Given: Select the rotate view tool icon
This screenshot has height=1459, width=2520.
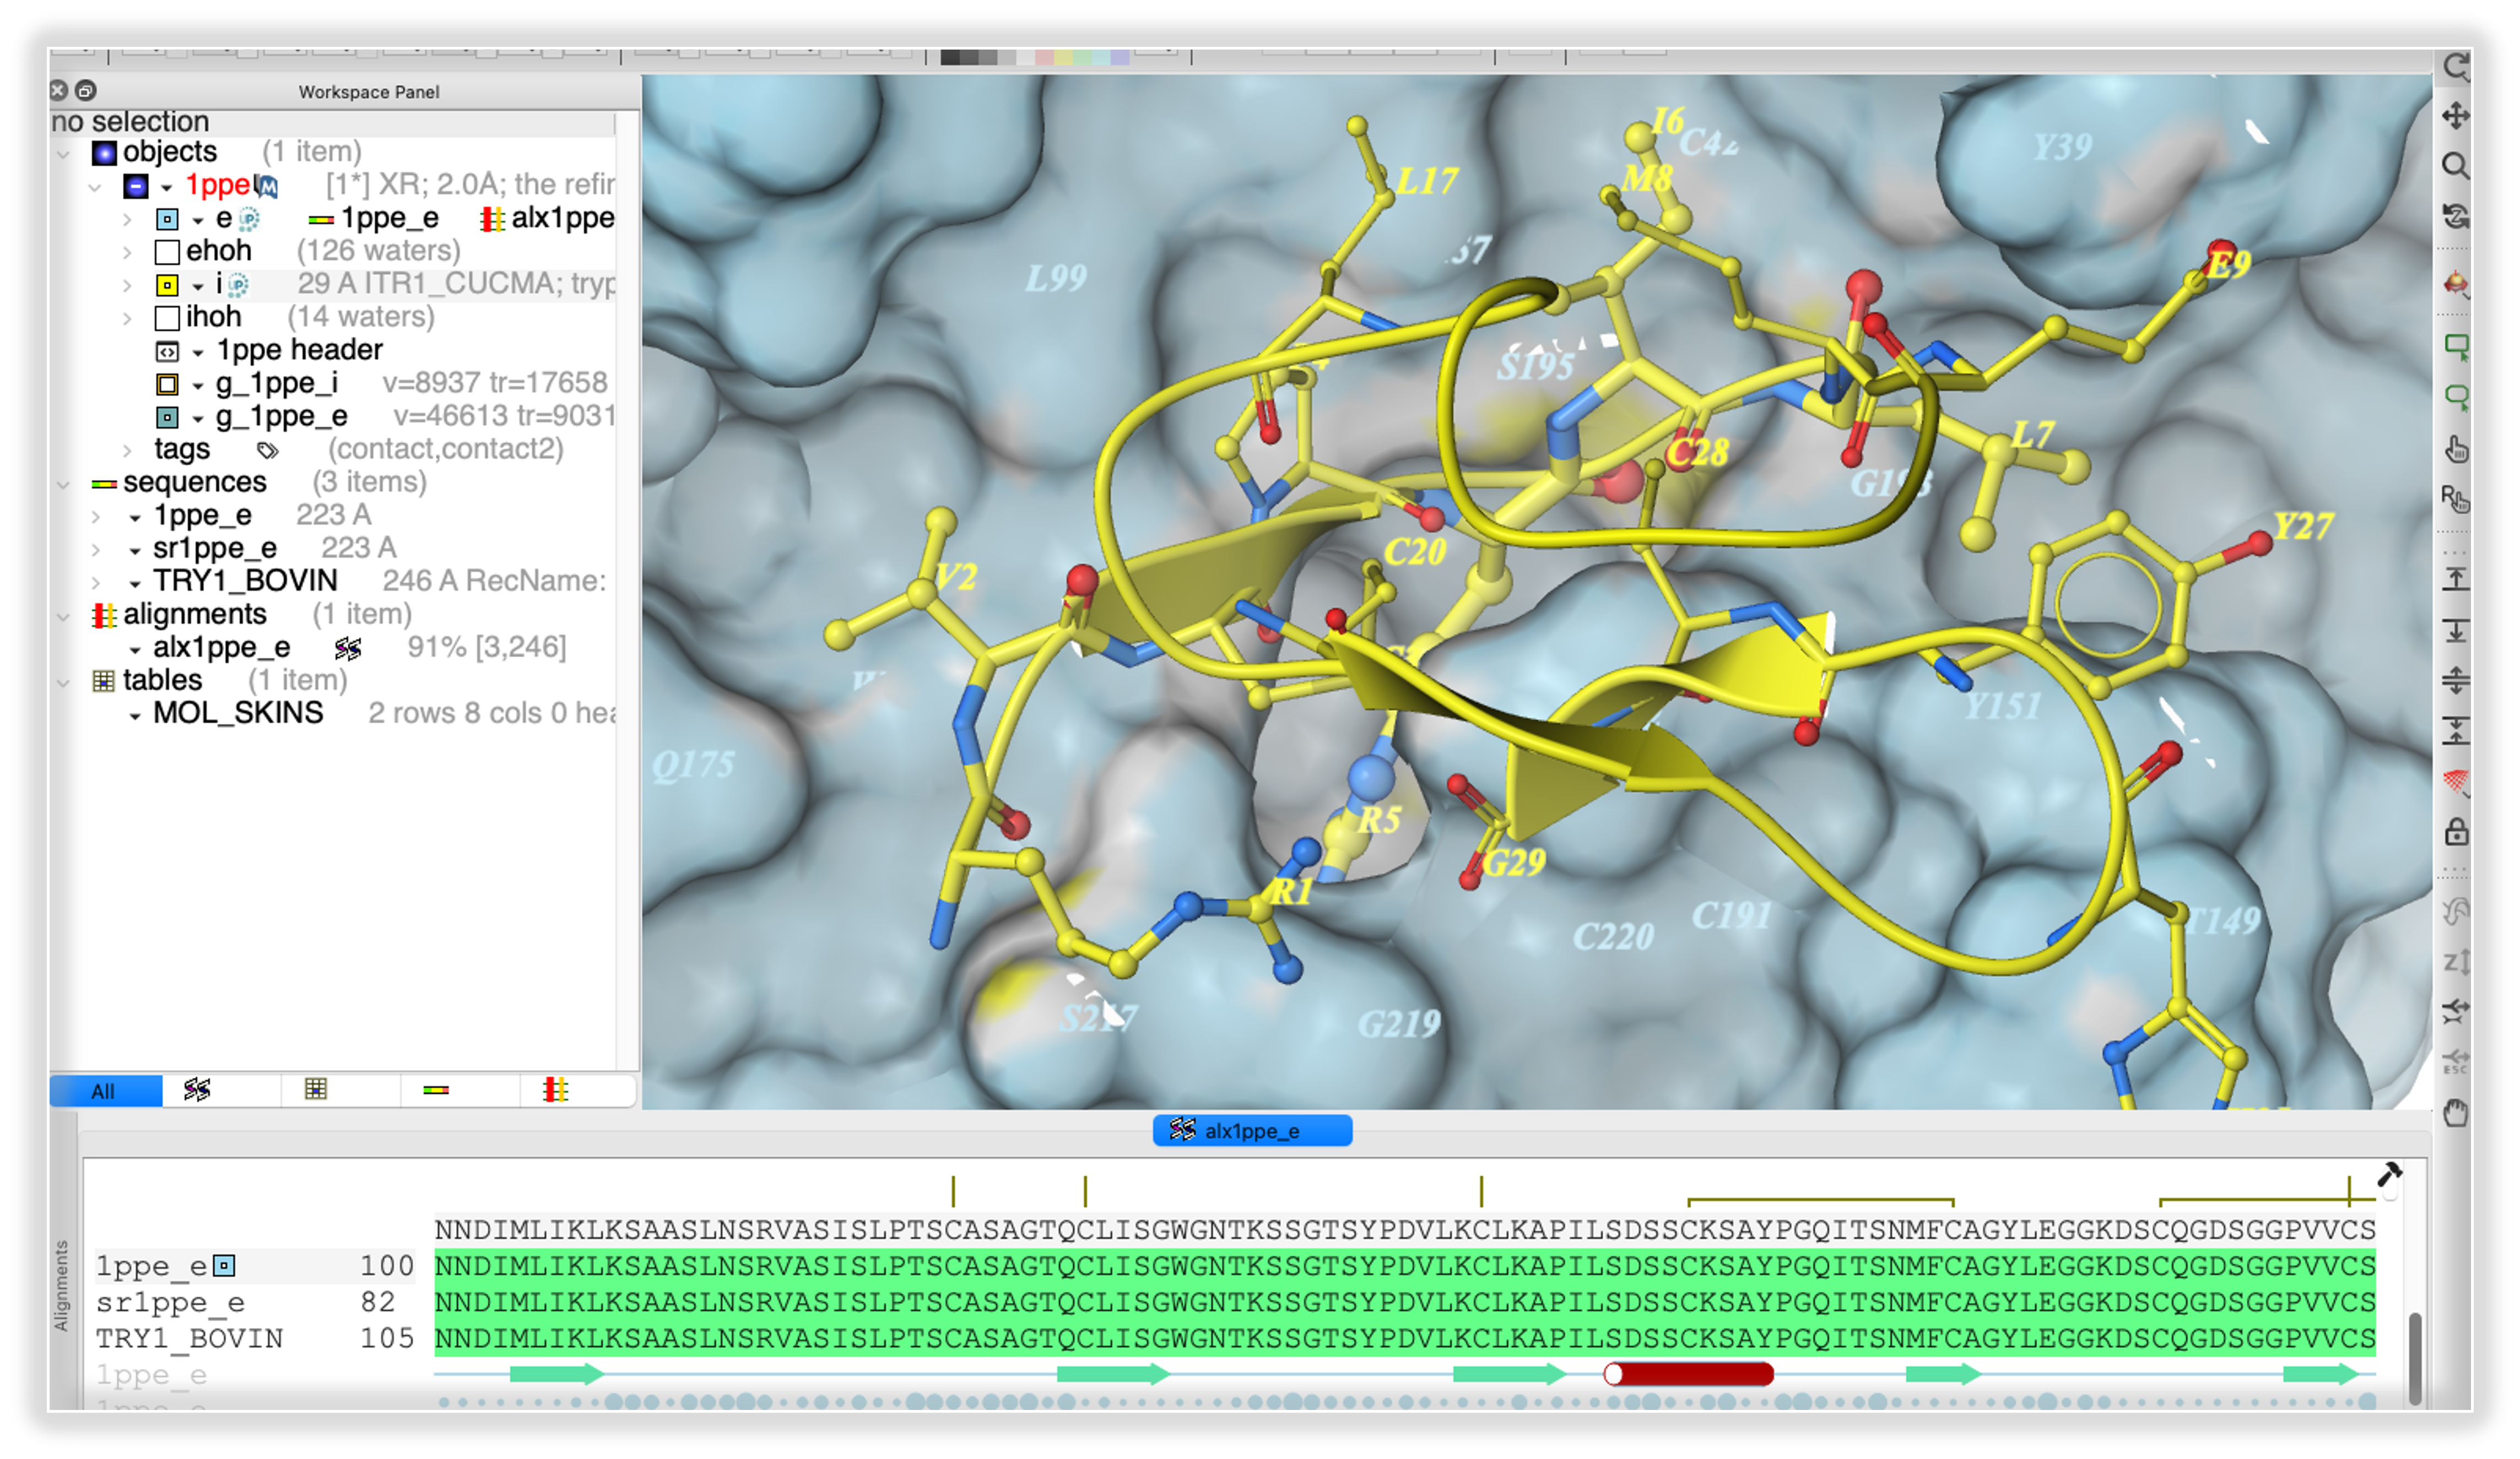Looking at the screenshot, I should [x=2456, y=67].
